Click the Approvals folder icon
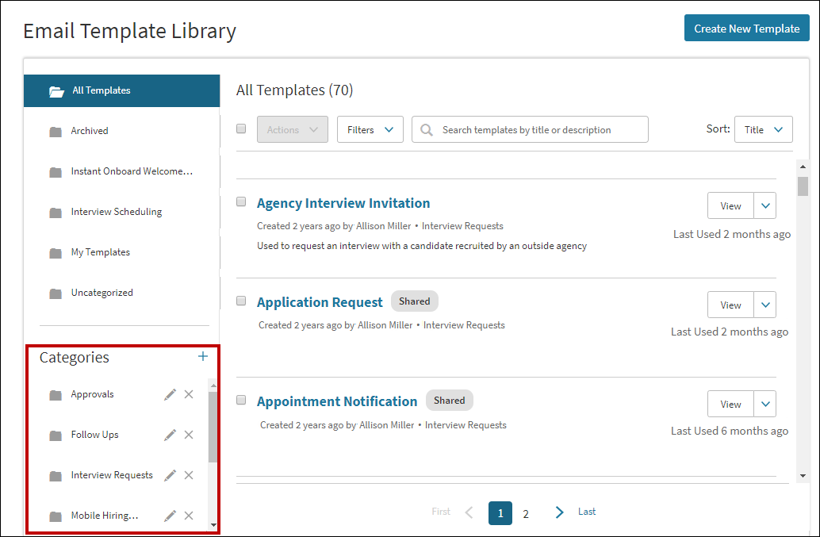 coord(56,395)
